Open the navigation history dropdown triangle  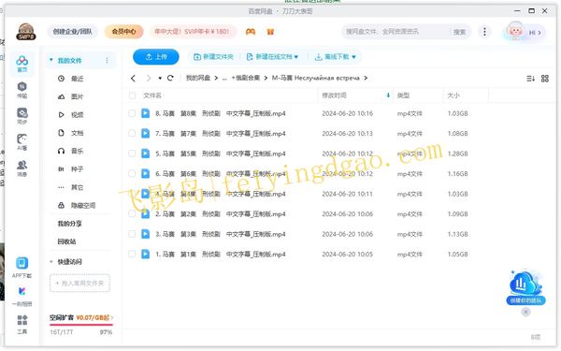coord(160,78)
